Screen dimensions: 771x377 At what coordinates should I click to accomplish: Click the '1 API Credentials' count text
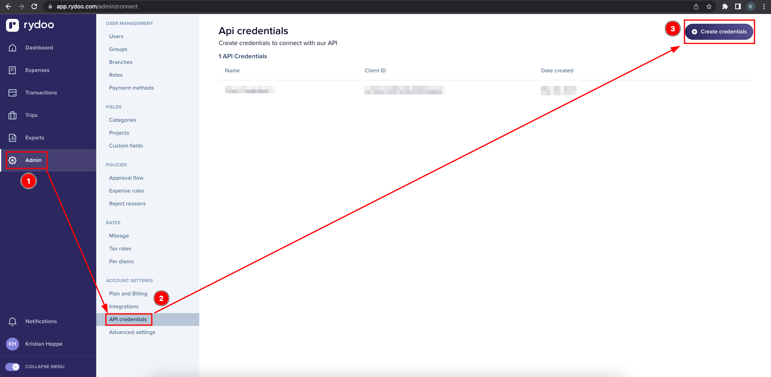tap(243, 56)
